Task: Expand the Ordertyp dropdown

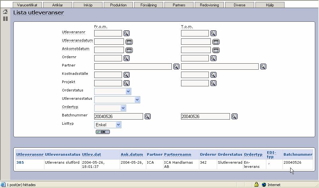Action: click(123, 108)
